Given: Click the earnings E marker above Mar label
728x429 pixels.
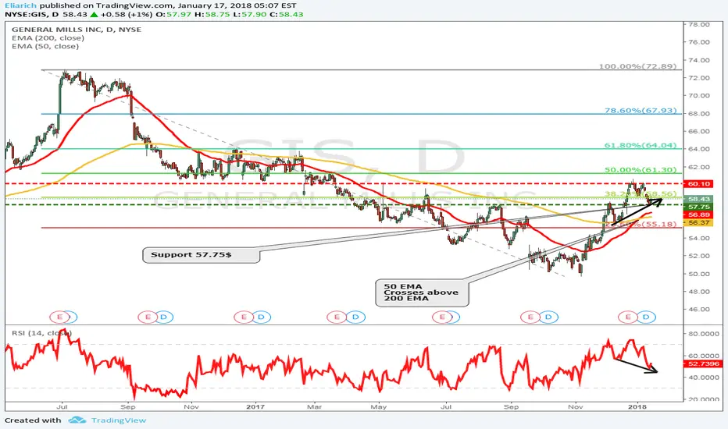Looking at the screenshot, I should 336,317.
